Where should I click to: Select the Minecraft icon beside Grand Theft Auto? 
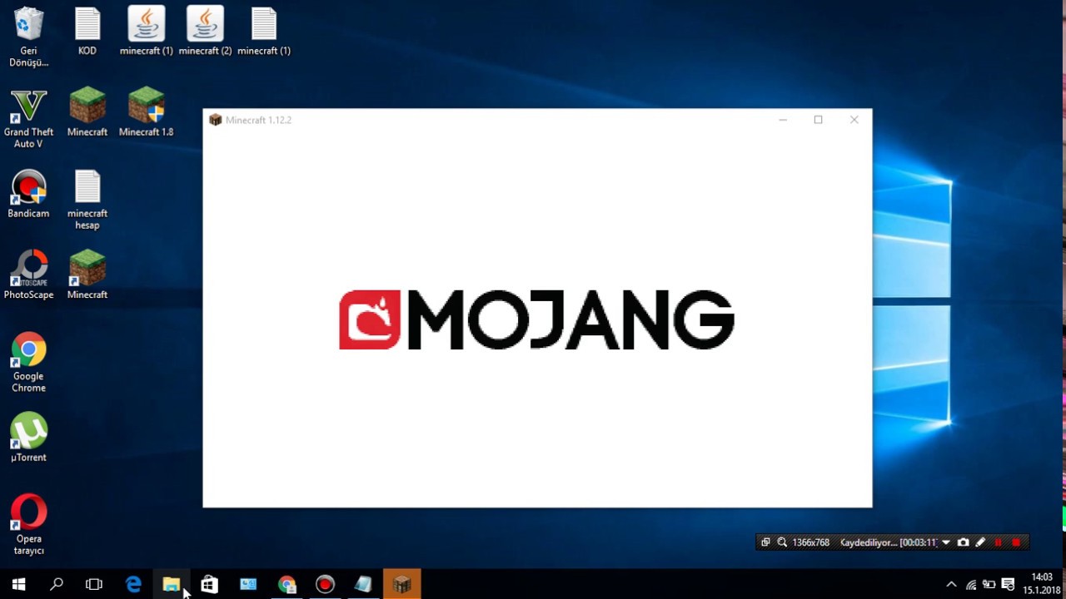87,112
